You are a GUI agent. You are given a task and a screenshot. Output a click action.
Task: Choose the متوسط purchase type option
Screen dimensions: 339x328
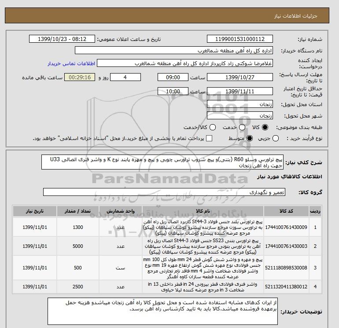250,138
